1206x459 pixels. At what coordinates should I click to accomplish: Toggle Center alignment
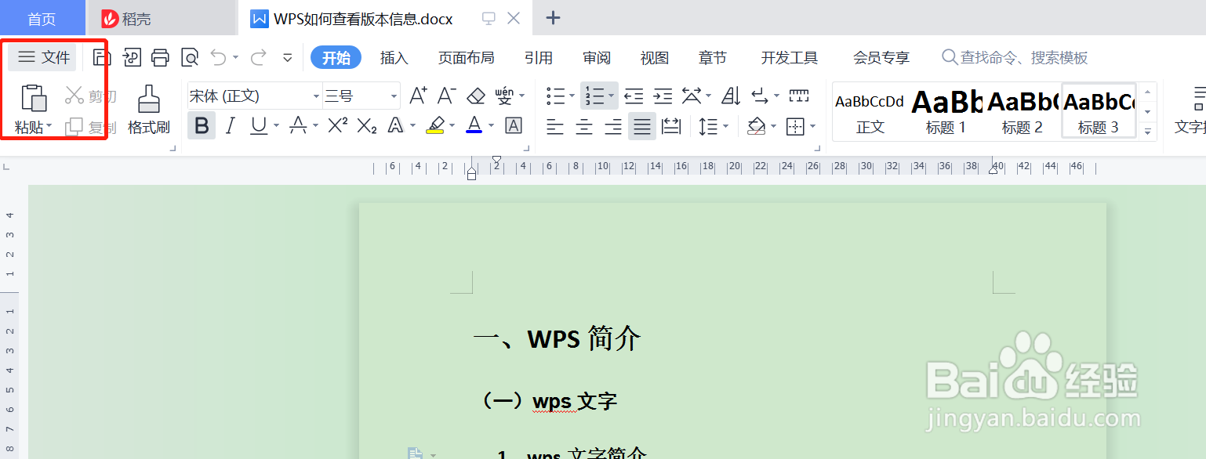[x=584, y=125]
